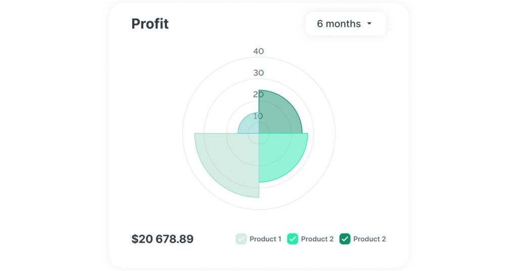Click the center of the polar chart

click(x=259, y=133)
